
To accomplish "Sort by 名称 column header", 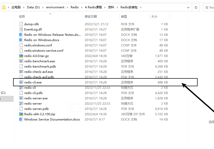I will pyautogui.click(x=22, y=16).
